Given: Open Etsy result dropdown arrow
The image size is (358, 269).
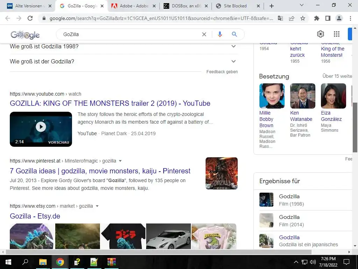Looking at the screenshot, I should coord(97,206).
